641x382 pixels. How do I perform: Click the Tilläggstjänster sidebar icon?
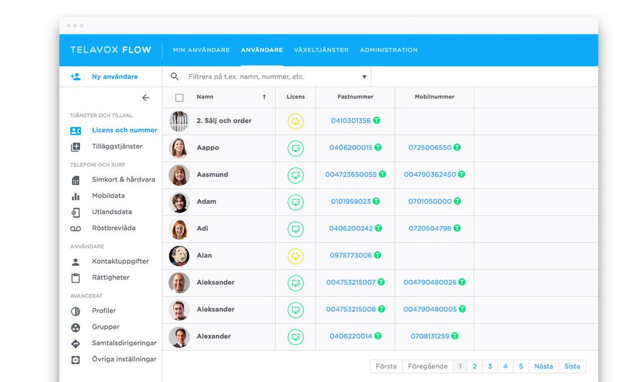[76, 147]
